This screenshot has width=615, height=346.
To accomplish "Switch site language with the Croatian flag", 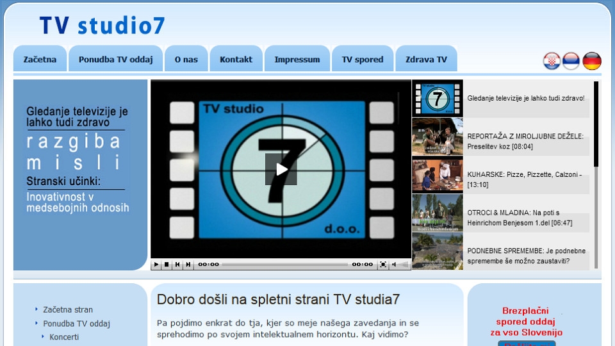I will click(x=552, y=61).
